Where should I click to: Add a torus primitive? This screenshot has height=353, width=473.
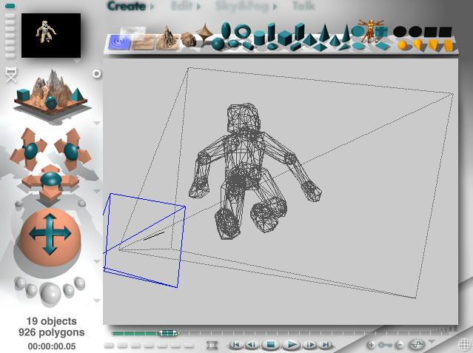244,32
